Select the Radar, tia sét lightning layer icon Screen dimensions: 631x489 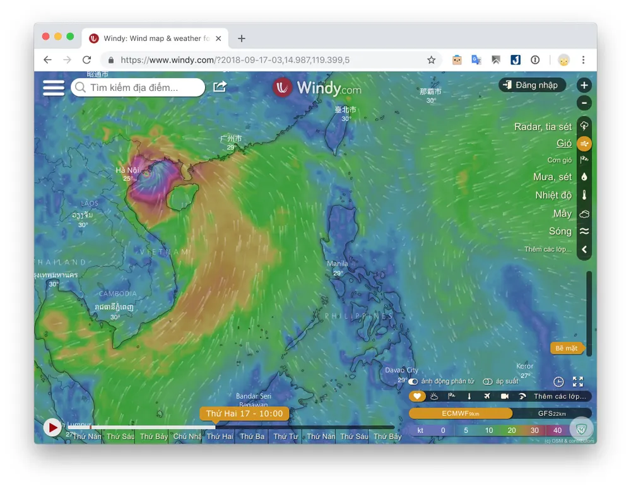pyautogui.click(x=584, y=126)
